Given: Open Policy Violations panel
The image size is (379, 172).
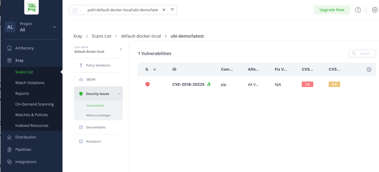Looking at the screenshot, I should (x=99, y=65).
